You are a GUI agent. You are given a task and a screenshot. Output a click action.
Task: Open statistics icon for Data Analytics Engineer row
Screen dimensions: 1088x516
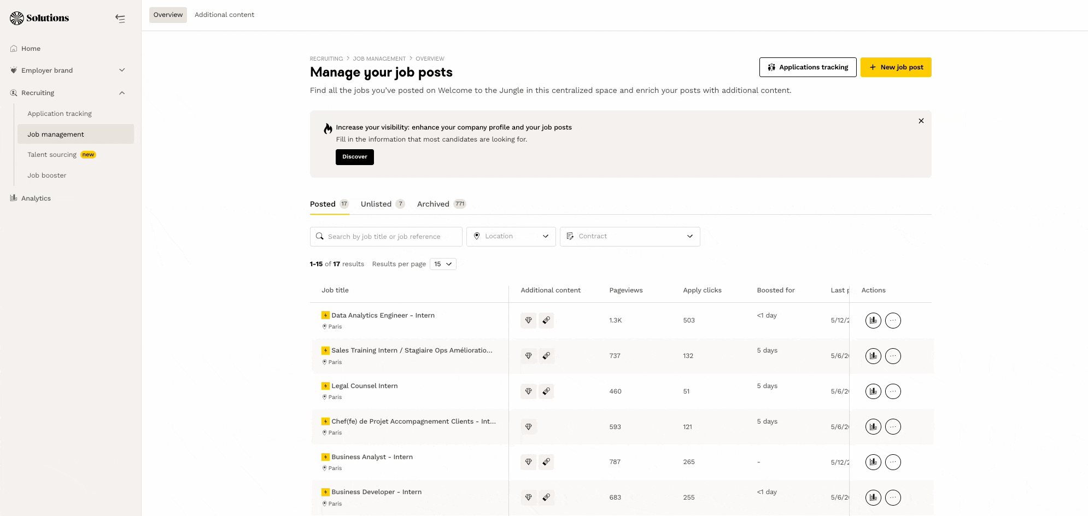pos(873,320)
